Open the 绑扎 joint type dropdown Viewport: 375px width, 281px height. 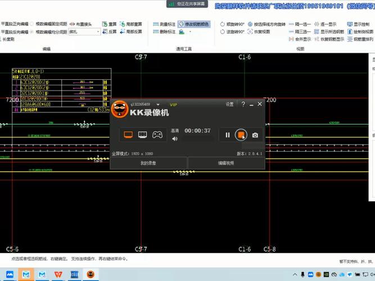(84, 31)
